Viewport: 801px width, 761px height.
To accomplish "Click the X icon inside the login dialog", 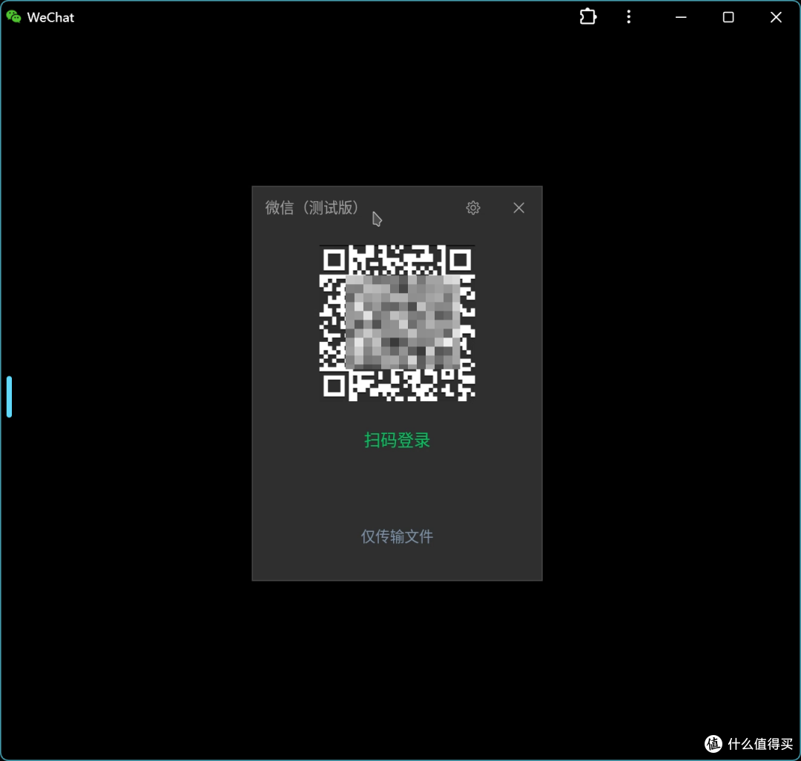I will pos(518,208).
